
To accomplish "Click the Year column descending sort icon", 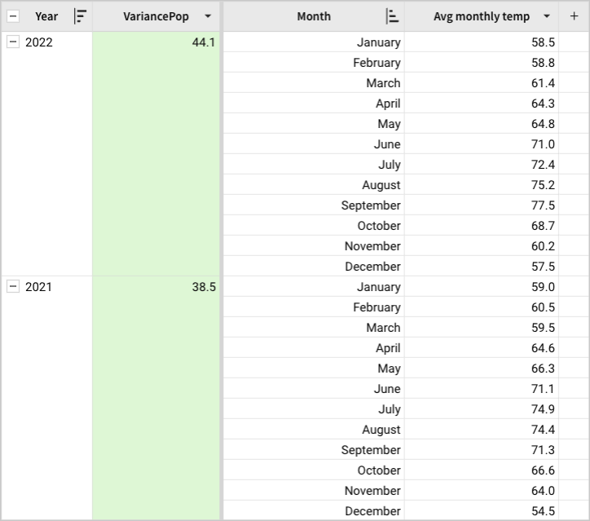I will click(80, 16).
